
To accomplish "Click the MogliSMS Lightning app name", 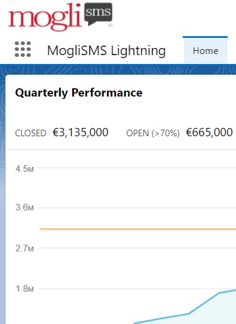I will click(106, 50).
